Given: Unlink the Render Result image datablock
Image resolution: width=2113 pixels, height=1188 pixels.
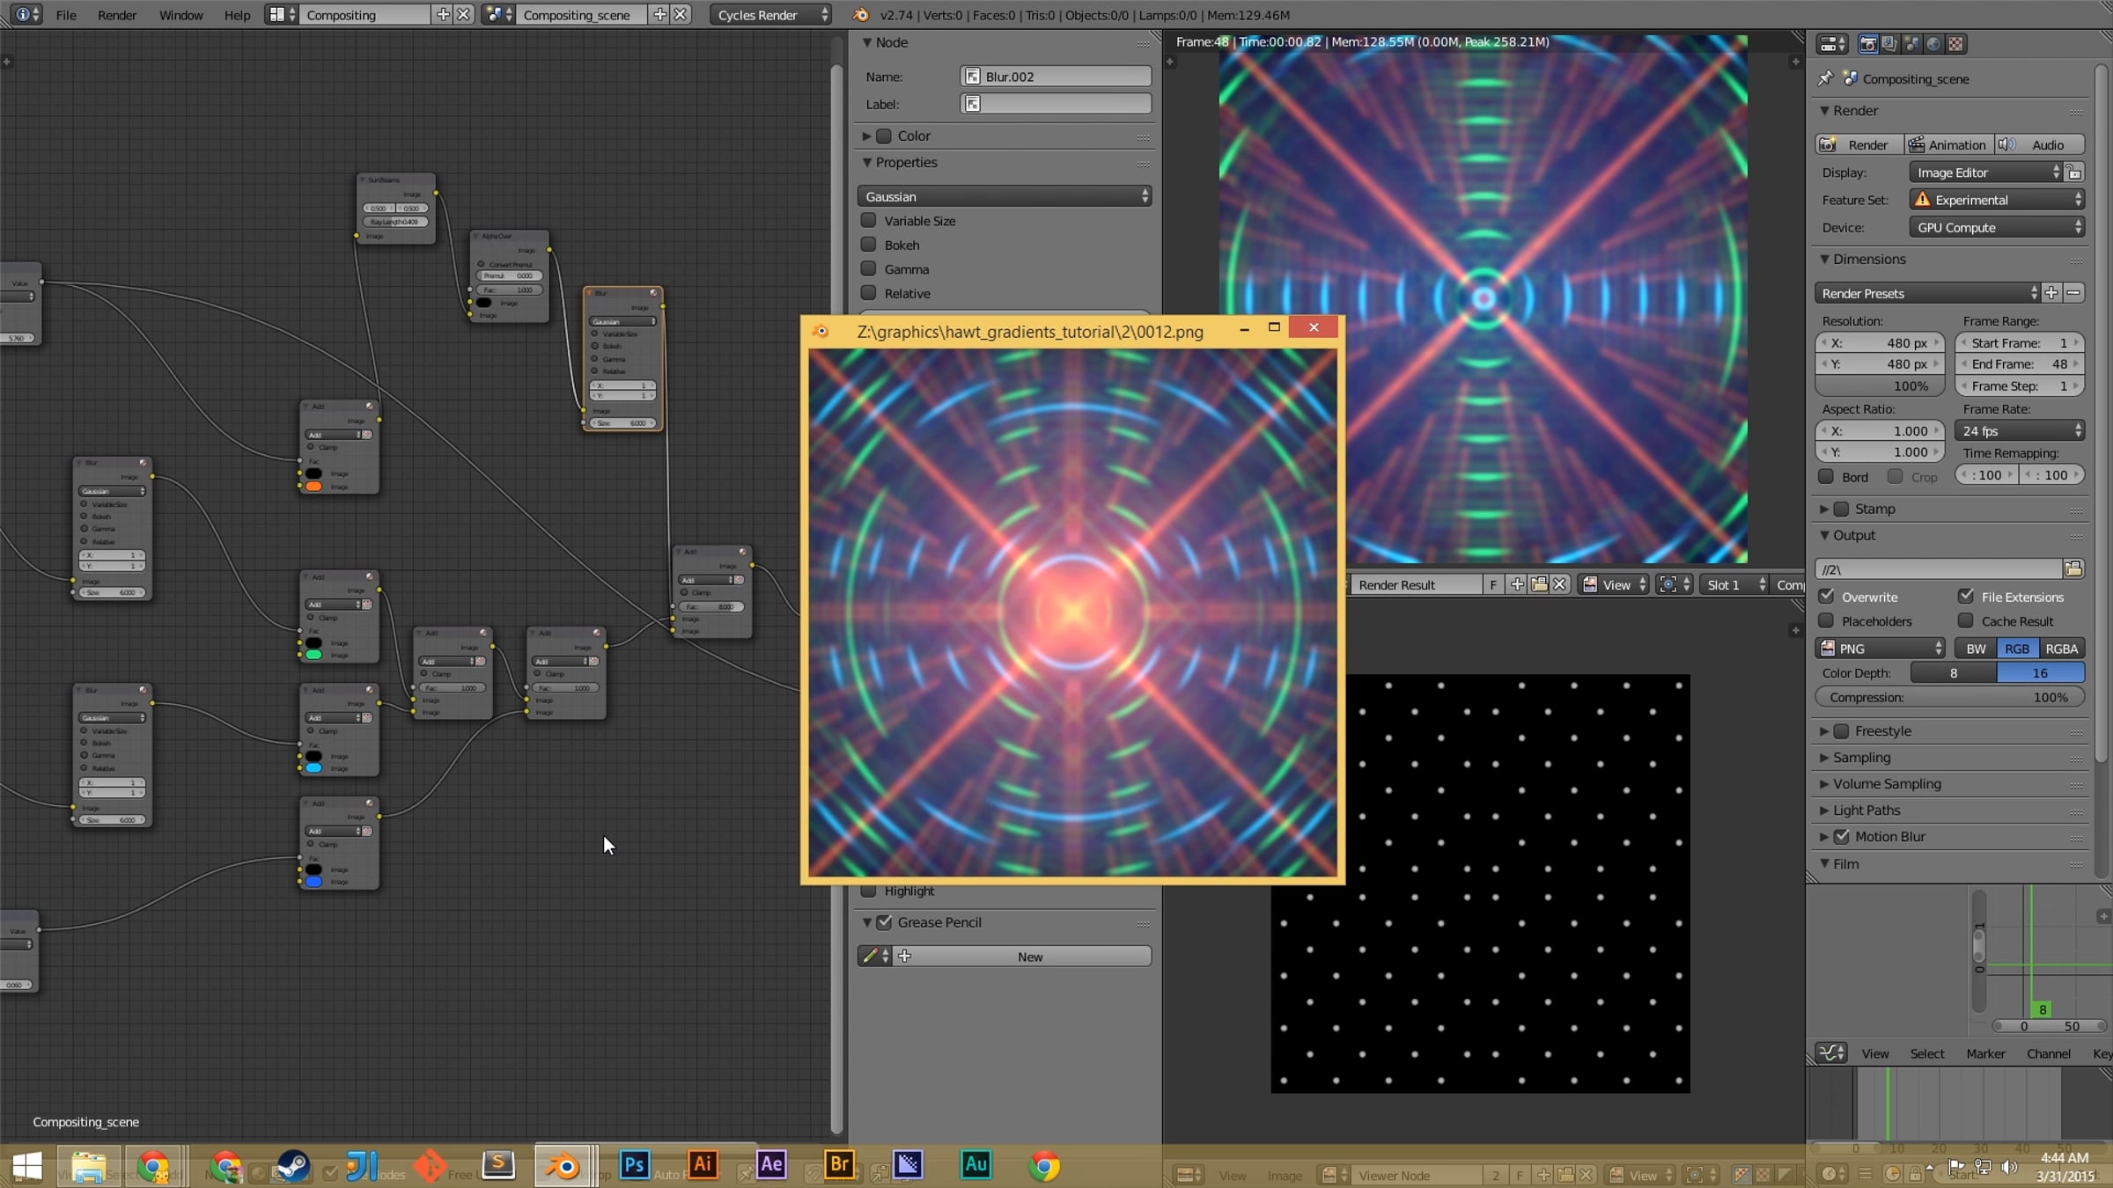Looking at the screenshot, I should (1560, 584).
